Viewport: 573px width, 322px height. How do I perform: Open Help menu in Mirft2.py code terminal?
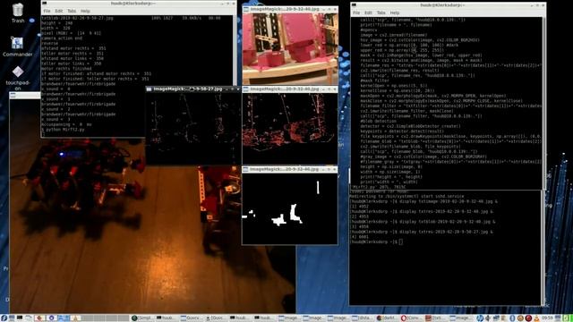(395, 13)
